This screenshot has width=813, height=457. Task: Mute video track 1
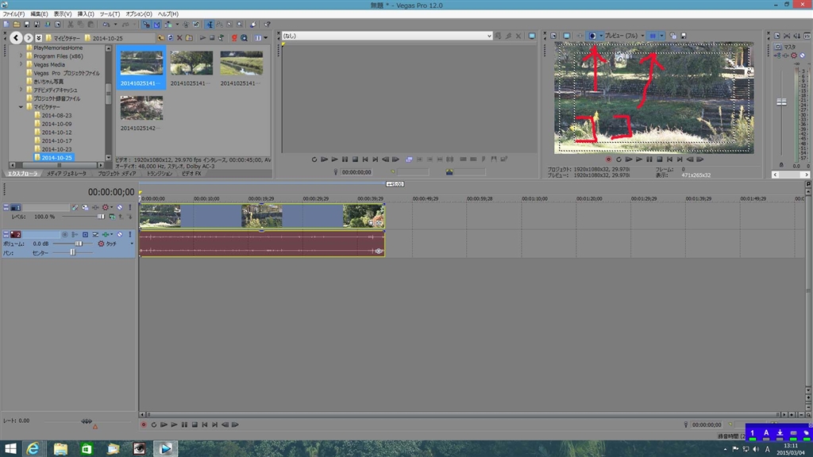pyautogui.click(x=118, y=207)
